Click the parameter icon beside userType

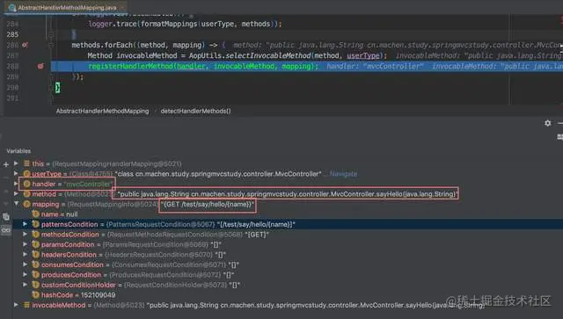tap(26, 174)
